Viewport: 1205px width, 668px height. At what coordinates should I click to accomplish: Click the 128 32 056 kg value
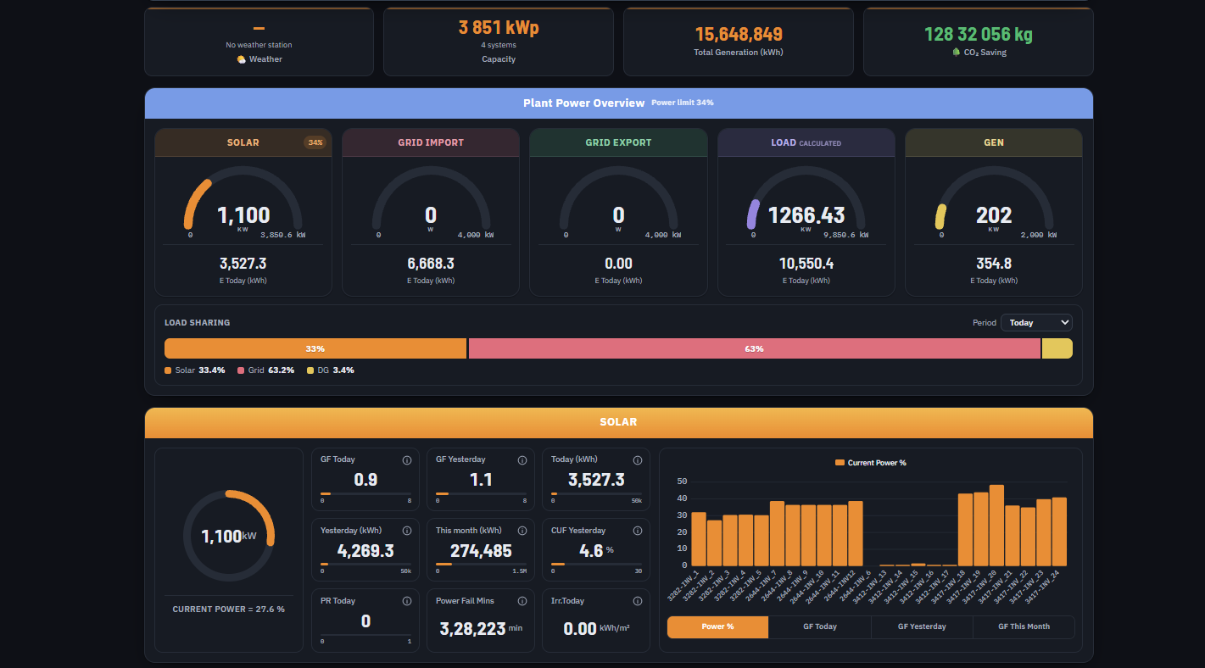(979, 35)
